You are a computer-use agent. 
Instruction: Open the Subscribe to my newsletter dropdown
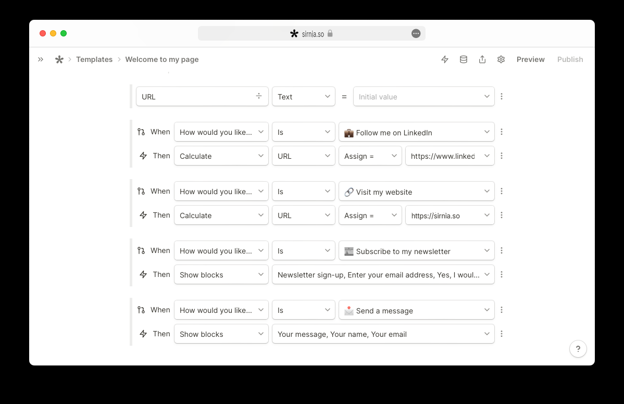417,251
